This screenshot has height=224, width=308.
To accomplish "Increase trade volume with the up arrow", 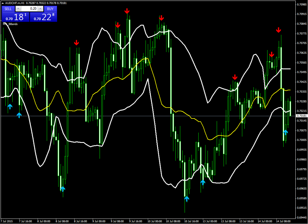I will (40, 9).
